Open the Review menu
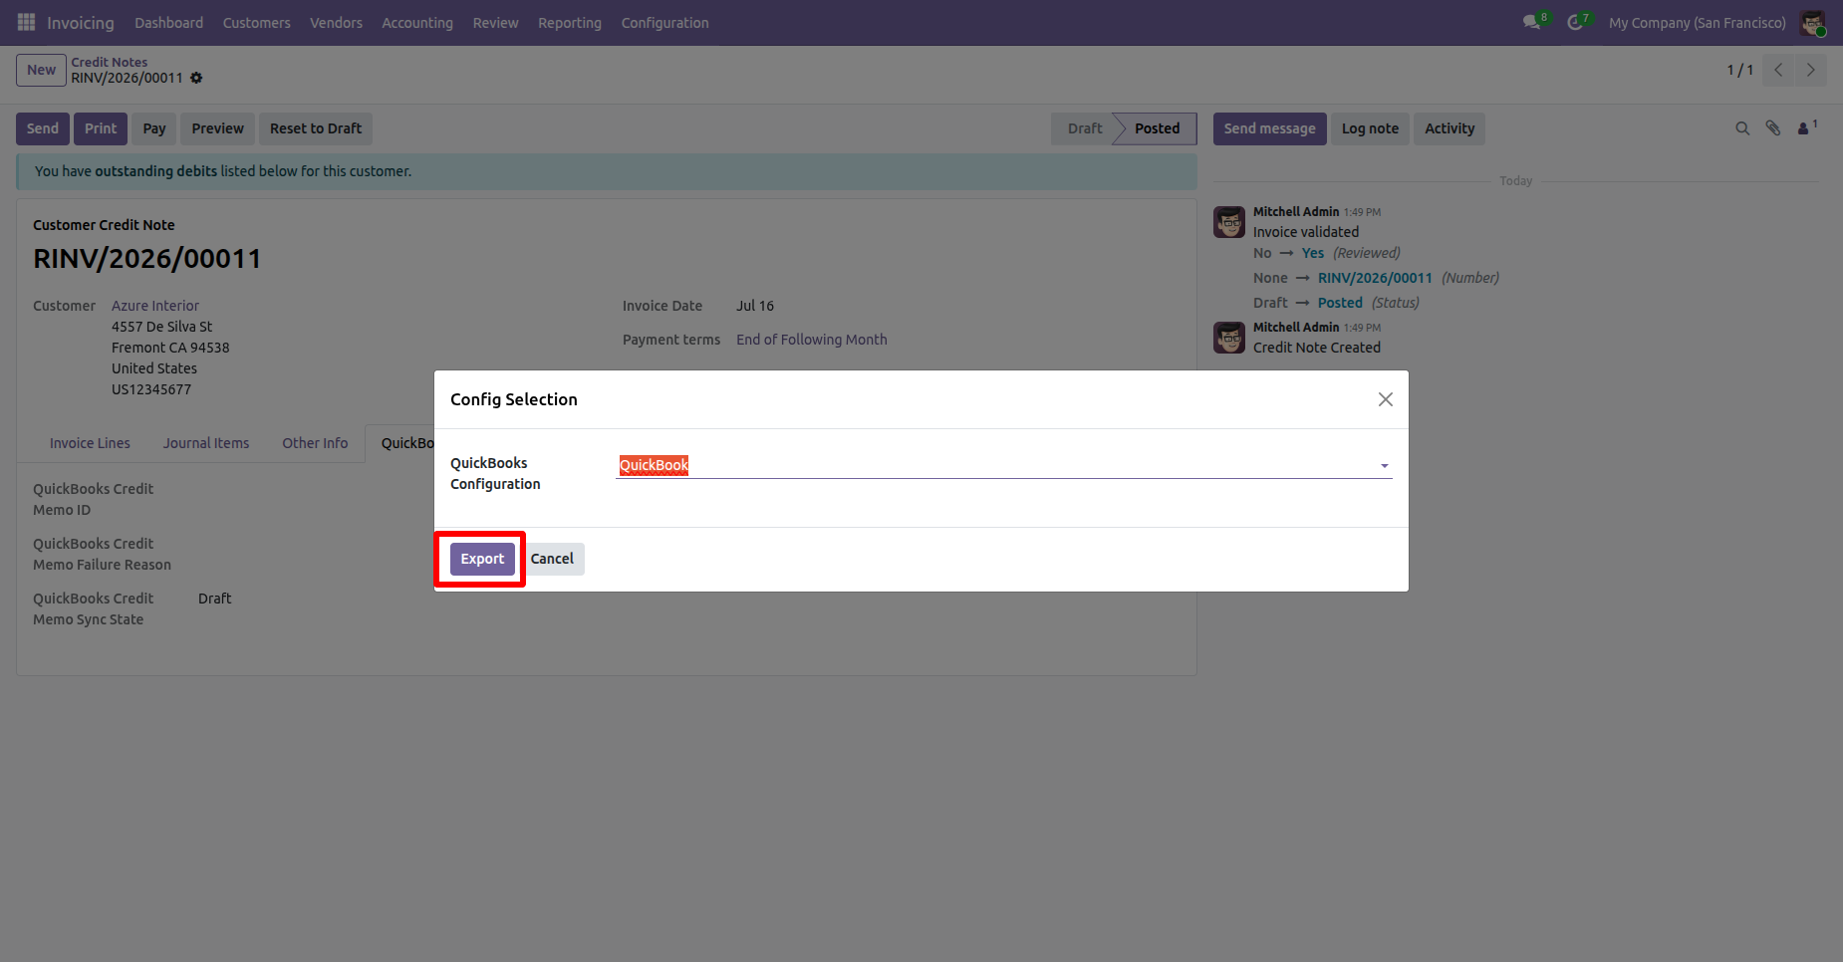1843x962 pixels. [496, 23]
